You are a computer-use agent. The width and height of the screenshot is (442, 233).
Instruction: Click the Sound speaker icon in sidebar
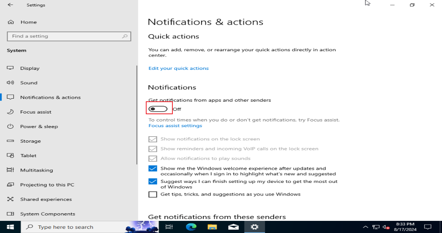[x=10, y=83]
